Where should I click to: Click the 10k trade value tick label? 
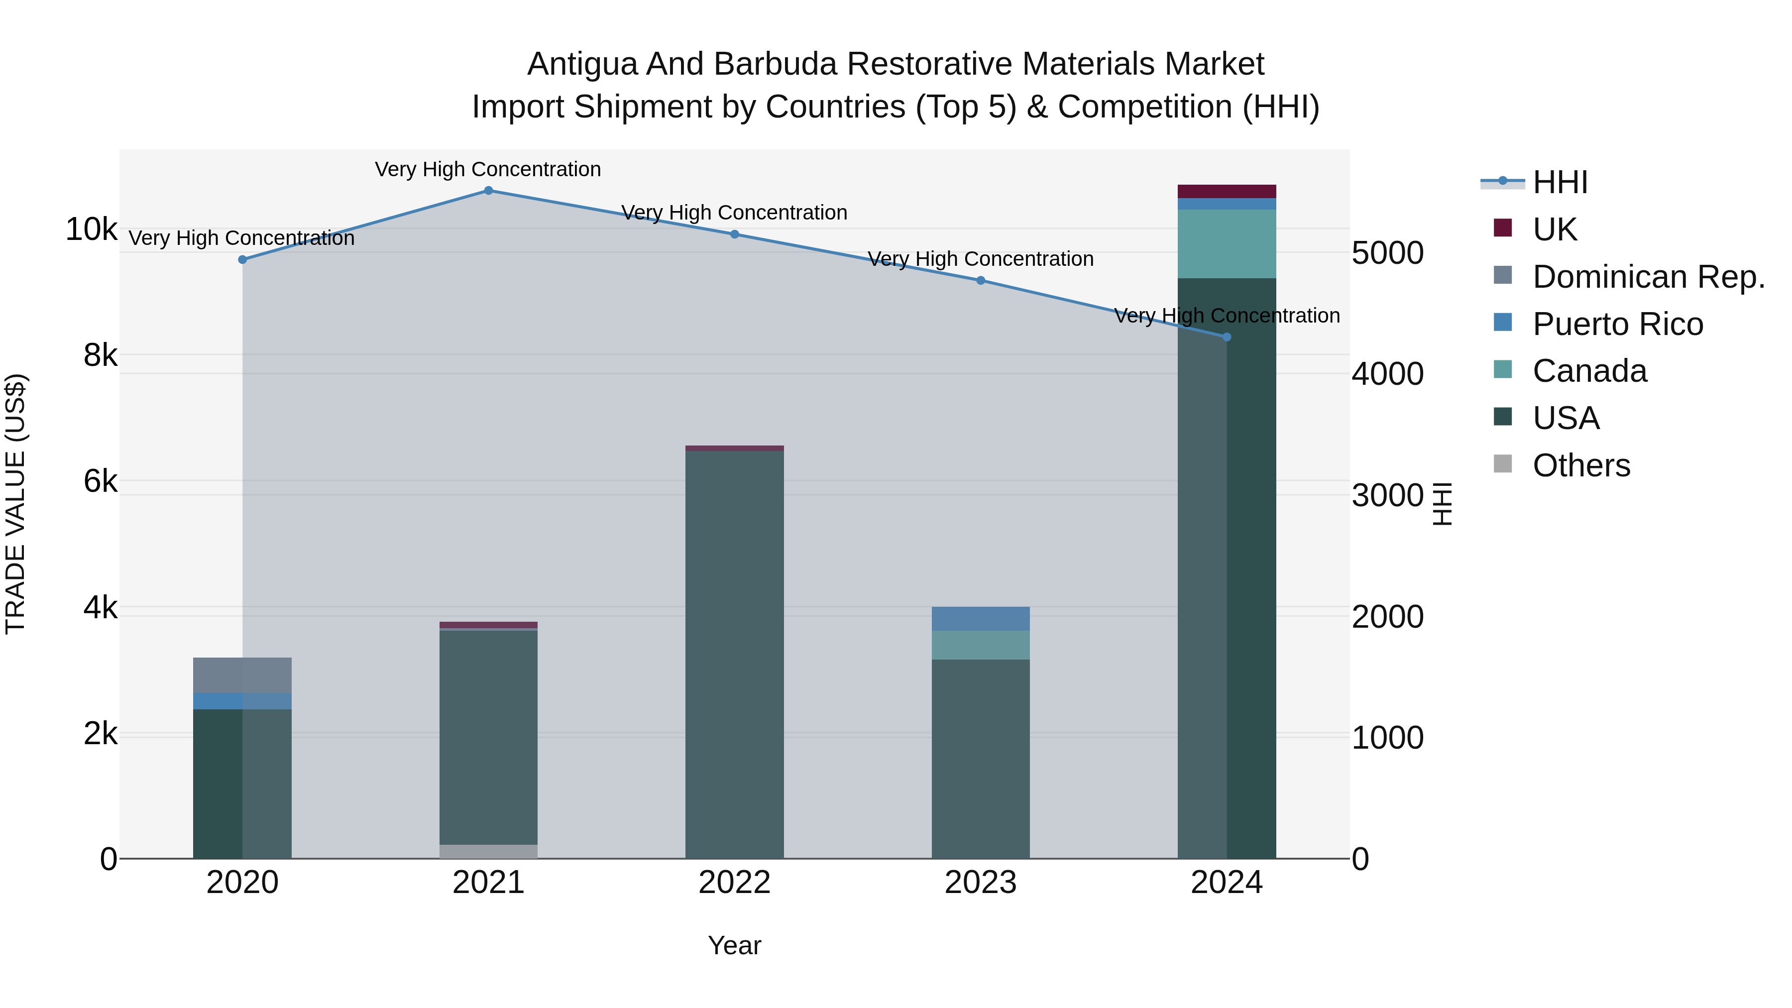point(91,229)
